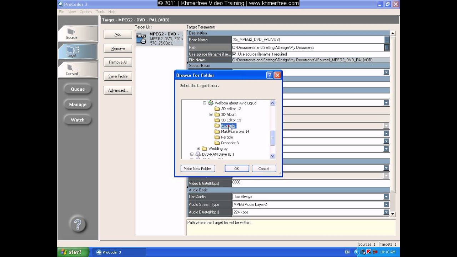Confirm folder with OK button

[x=237, y=168]
